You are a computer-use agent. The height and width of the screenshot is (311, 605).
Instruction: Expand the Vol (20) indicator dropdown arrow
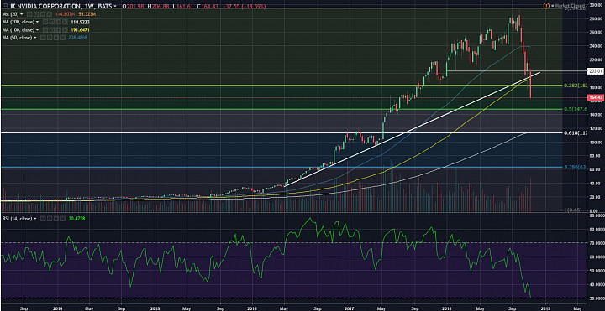(x=21, y=14)
